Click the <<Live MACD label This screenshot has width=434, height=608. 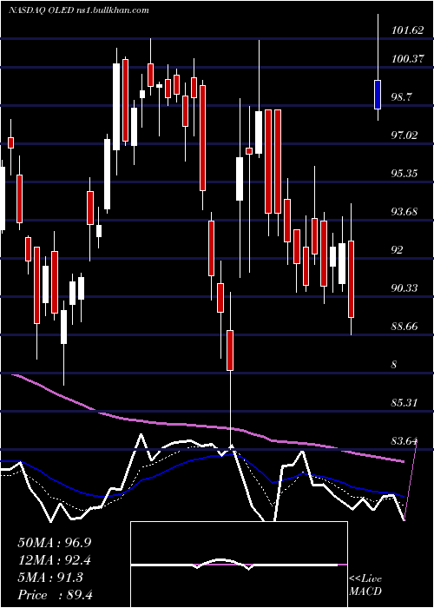pyautogui.click(x=365, y=585)
